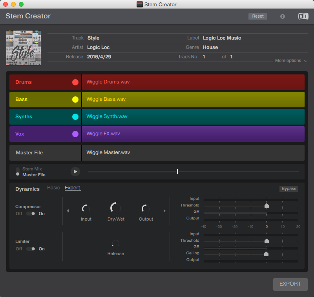The height and width of the screenshot is (297, 314).
Task: Select the Synths stem name label
Action: point(24,117)
